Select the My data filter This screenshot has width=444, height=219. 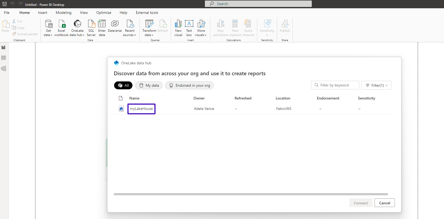pyautogui.click(x=149, y=85)
